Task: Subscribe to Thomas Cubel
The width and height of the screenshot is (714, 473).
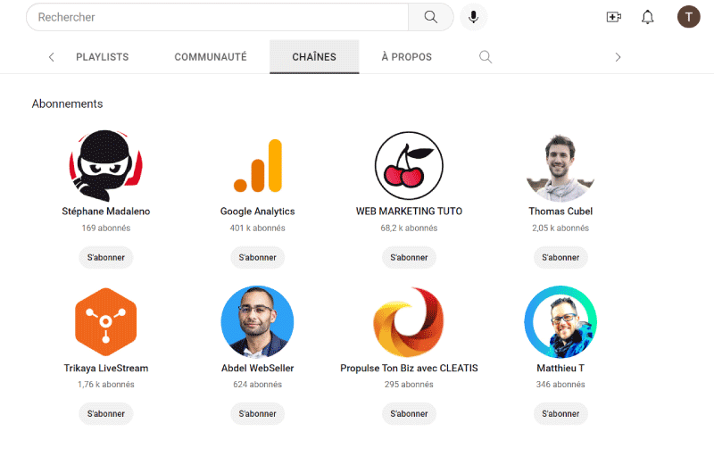Action: [560, 257]
